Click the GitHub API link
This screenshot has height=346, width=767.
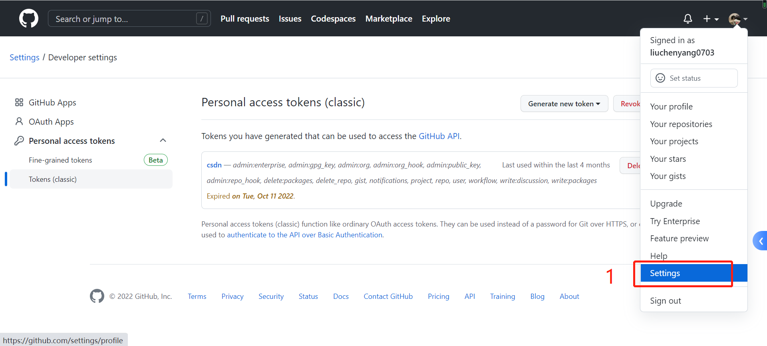click(x=439, y=136)
